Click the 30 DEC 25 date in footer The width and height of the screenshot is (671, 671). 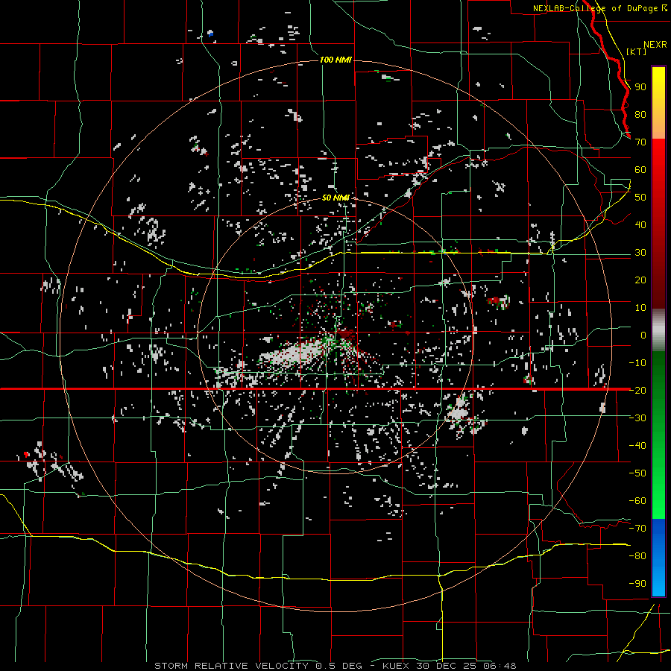[x=447, y=666]
